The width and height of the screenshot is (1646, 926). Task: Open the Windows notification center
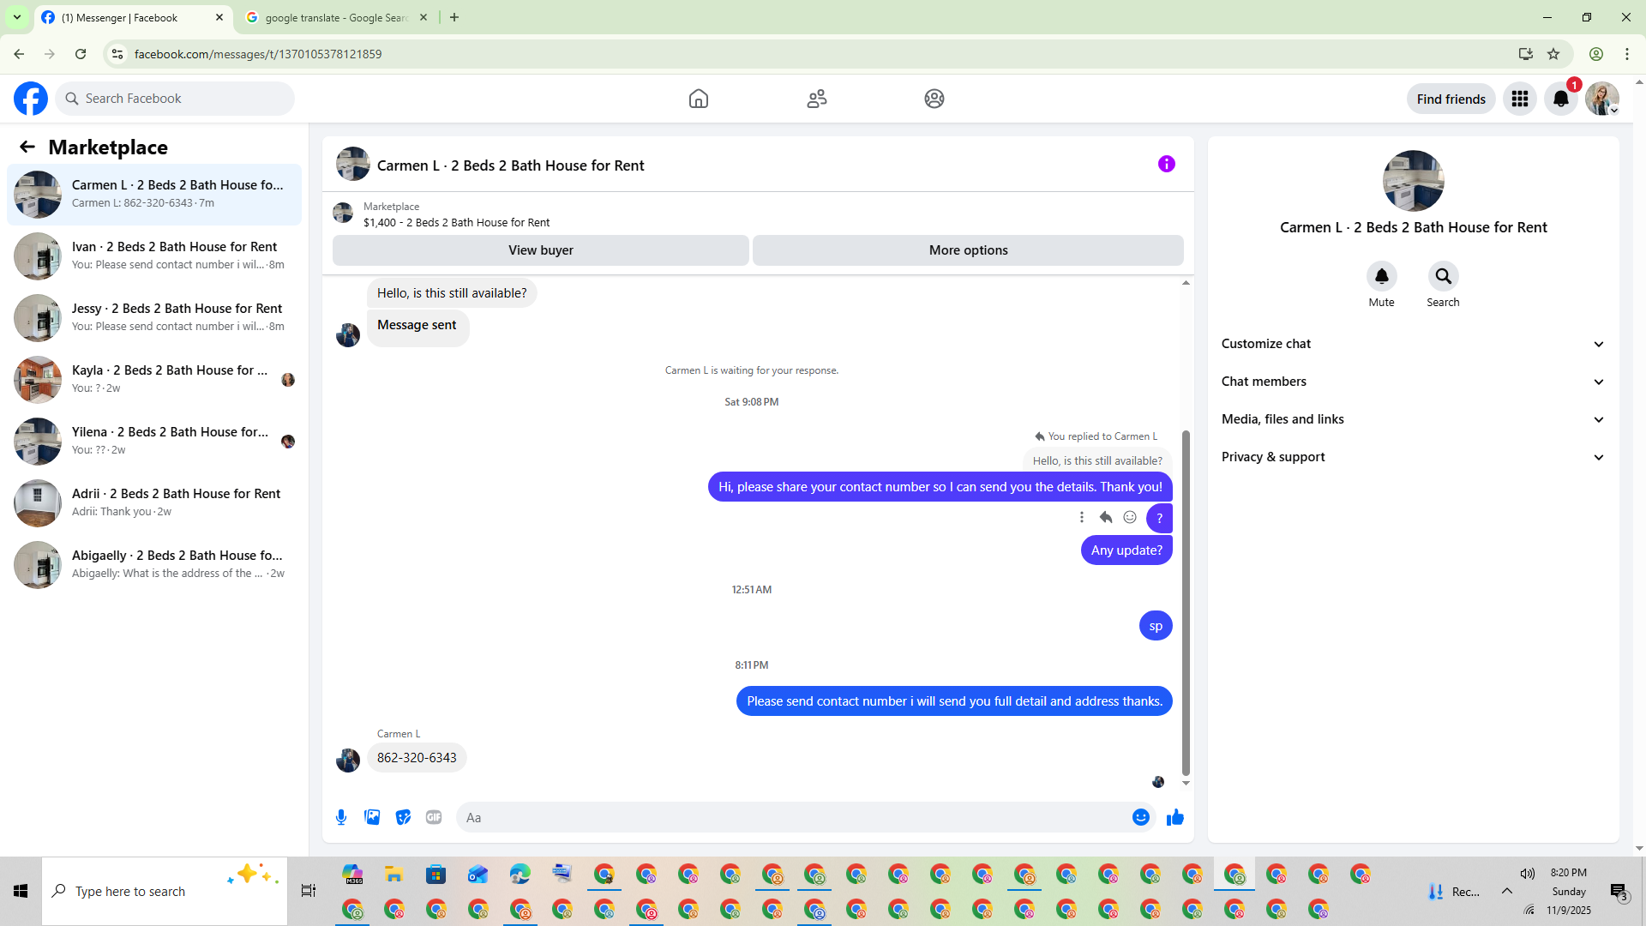click(x=1619, y=892)
